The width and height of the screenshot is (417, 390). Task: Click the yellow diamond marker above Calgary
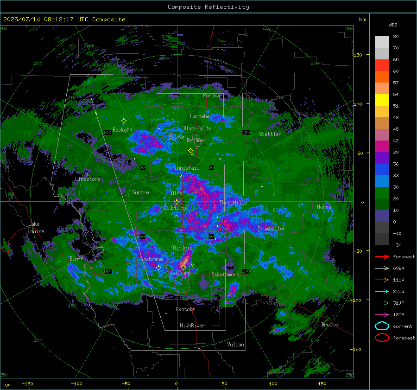(x=183, y=267)
